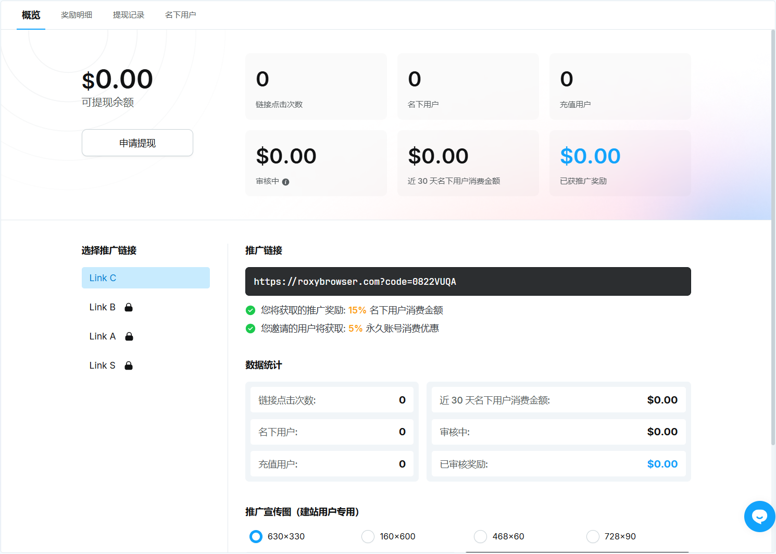Click the green checkmark next to 5% discount line
776x554 pixels.
[x=251, y=329]
